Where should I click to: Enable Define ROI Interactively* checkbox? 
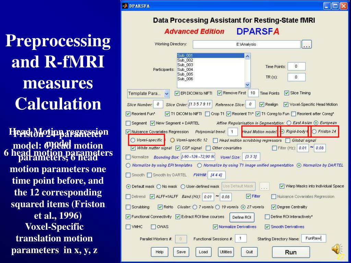[x=267, y=217]
